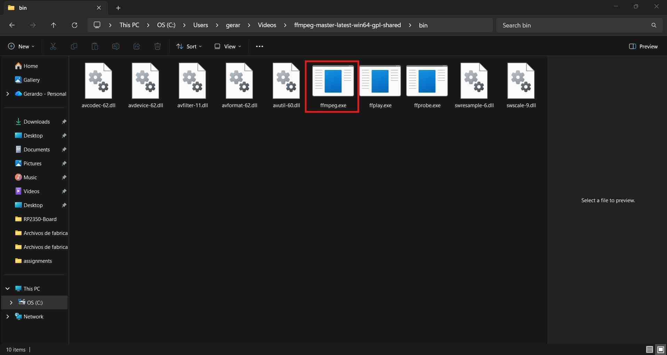Add a new tab

pos(118,8)
